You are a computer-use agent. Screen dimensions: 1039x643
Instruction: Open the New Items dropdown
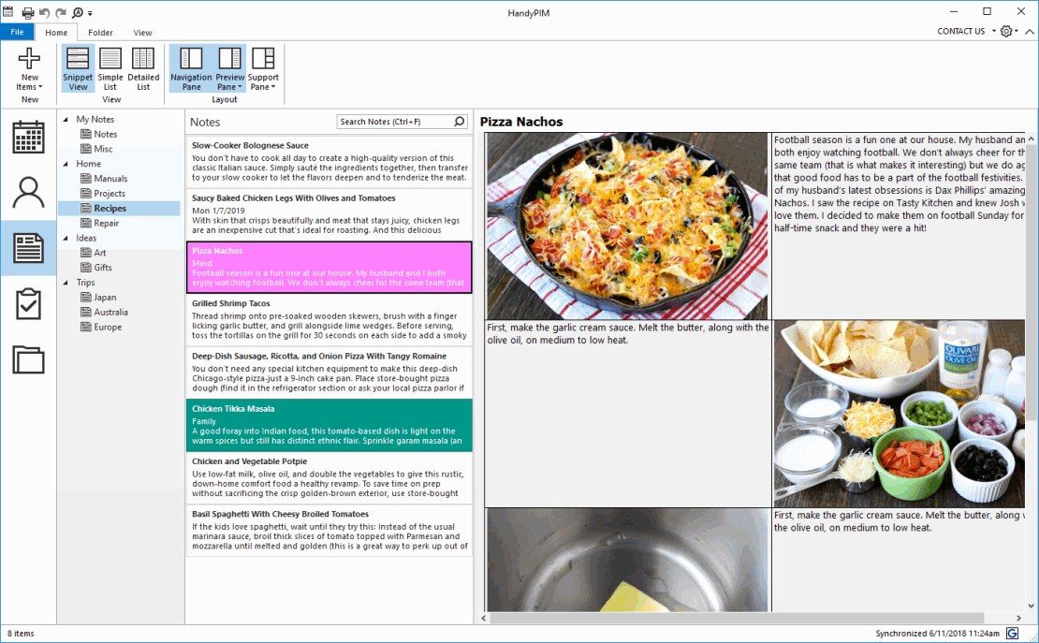[x=28, y=69]
